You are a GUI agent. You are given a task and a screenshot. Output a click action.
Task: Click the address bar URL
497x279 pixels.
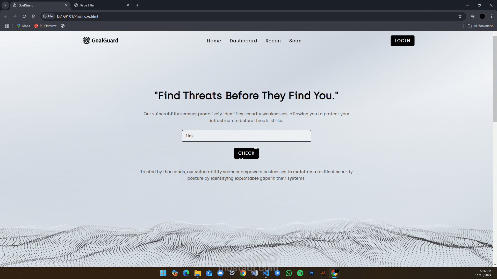click(77, 16)
